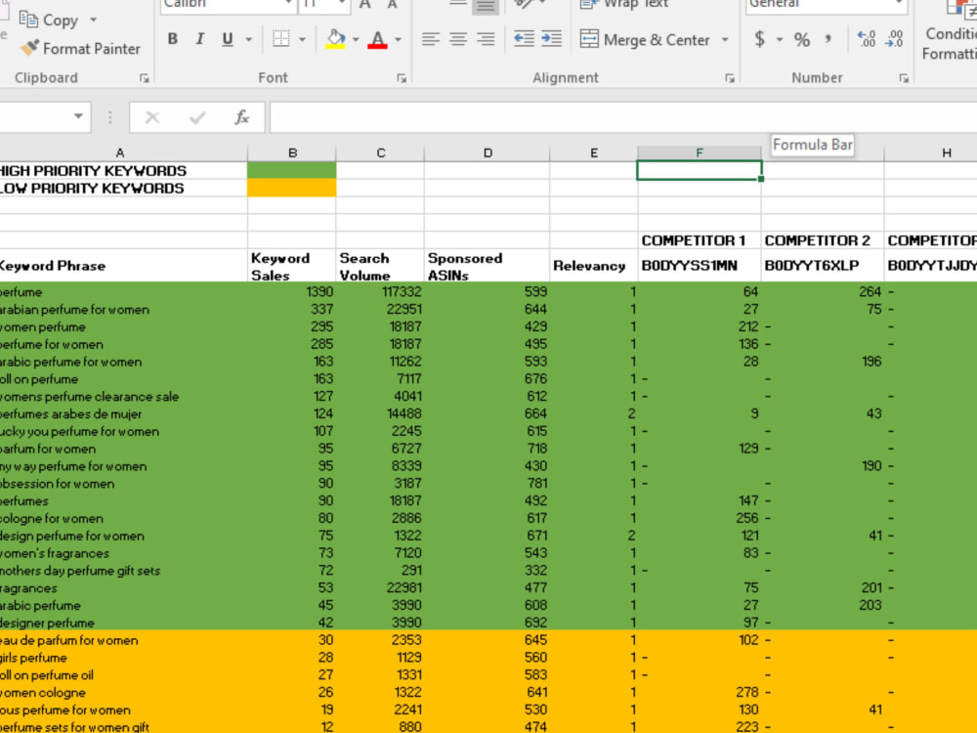Select column D header
The width and height of the screenshot is (977, 733).
click(488, 152)
